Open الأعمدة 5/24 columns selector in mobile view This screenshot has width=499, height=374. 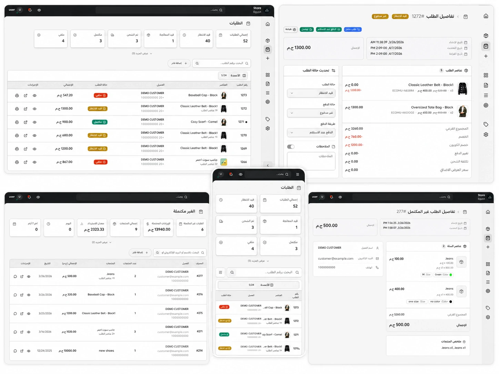[x=258, y=285]
